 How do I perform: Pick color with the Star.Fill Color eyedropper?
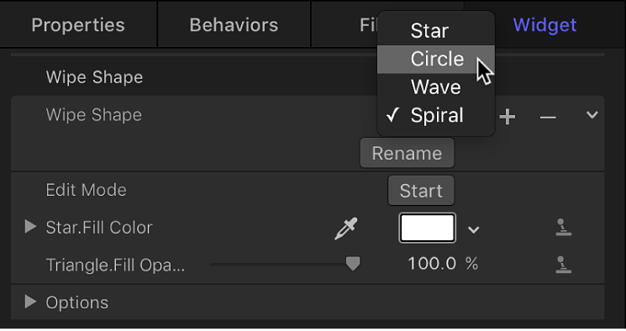pos(345,229)
